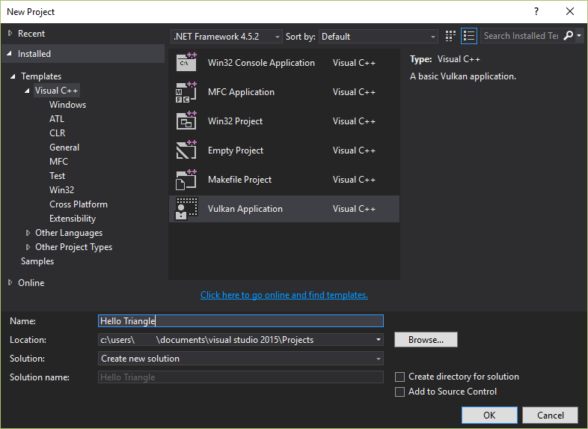This screenshot has height=429, width=588.
Task: Open the Recent templates section
Action: [31, 34]
